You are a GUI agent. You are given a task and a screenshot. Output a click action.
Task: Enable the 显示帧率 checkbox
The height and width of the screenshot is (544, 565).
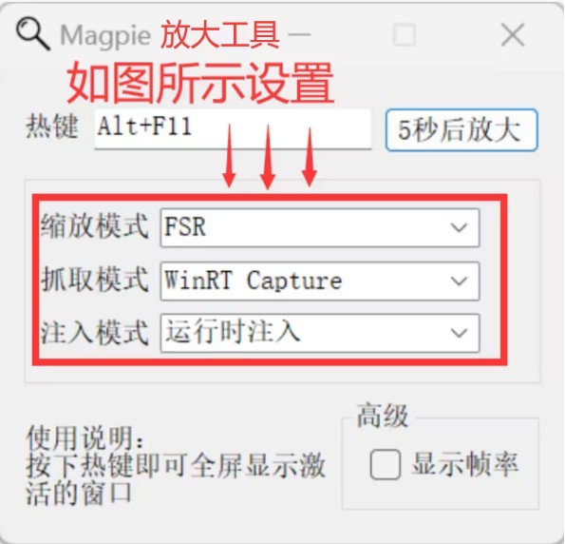coord(386,464)
